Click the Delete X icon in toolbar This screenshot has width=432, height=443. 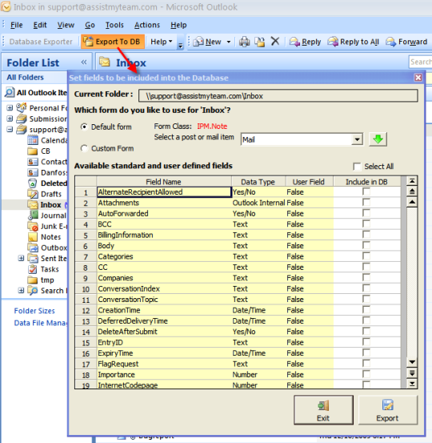pyautogui.click(x=275, y=42)
